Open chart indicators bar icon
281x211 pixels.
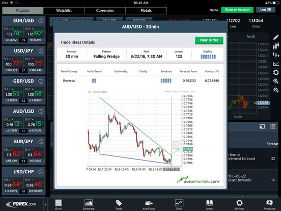click(x=276, y=55)
